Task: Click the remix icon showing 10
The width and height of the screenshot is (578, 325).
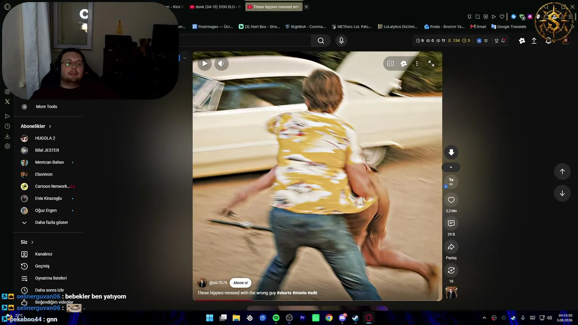Action: click(451, 270)
